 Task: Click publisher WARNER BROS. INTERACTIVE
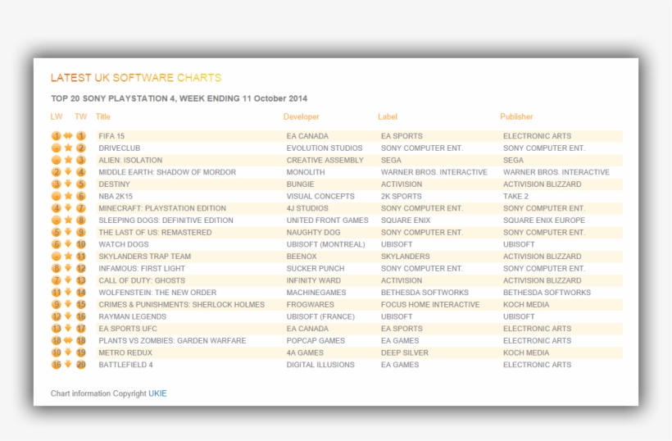click(x=556, y=172)
